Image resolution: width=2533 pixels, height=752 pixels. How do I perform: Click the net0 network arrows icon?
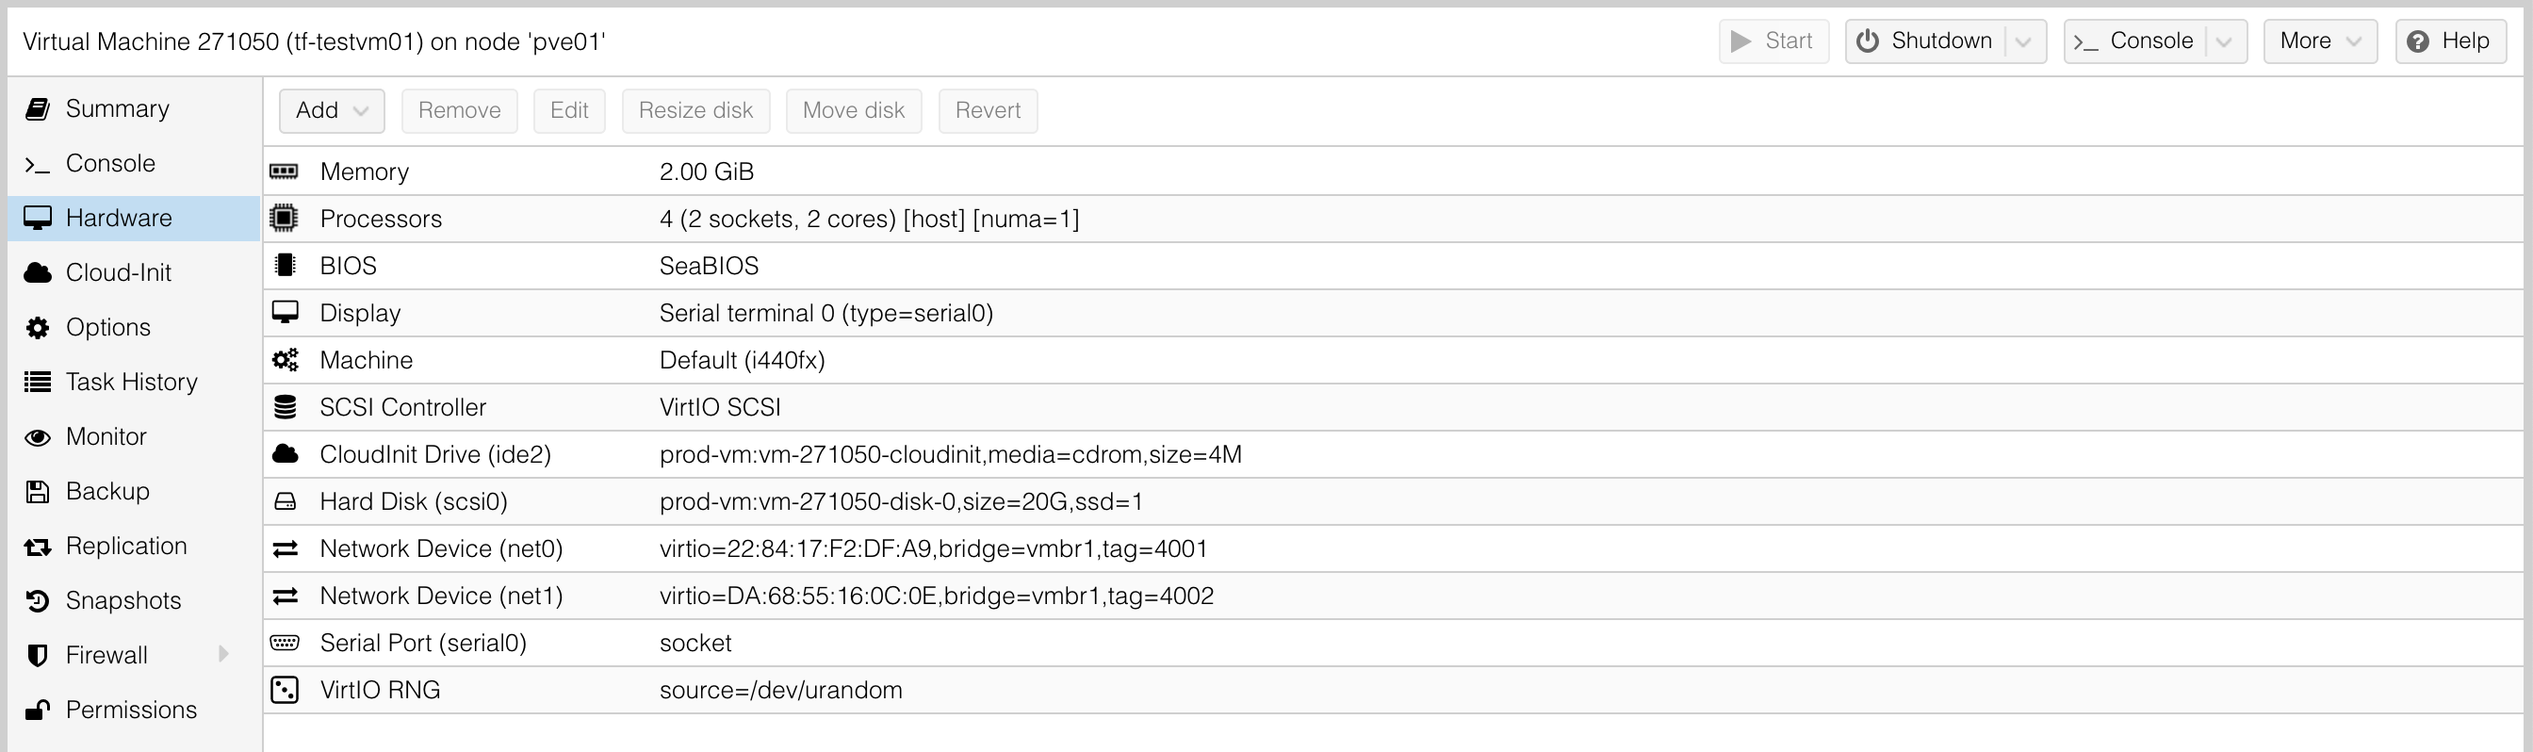pos(286,548)
